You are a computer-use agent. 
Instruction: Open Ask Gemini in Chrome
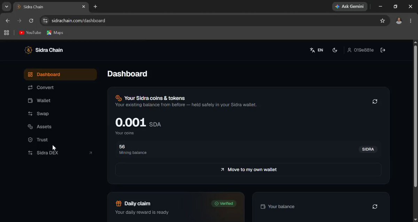[349, 7]
